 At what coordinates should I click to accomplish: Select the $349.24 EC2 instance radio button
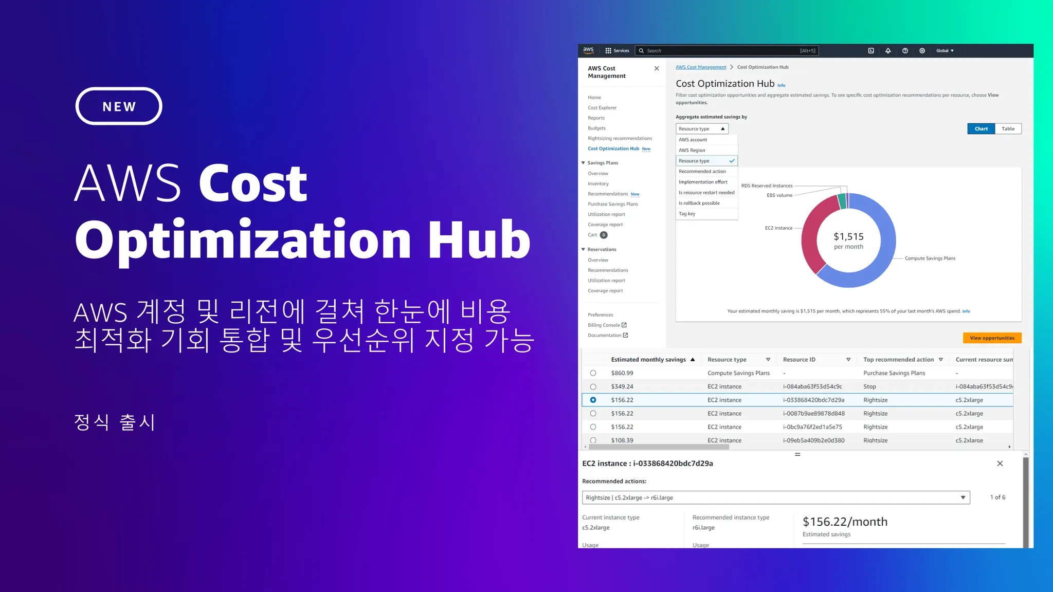pos(593,386)
